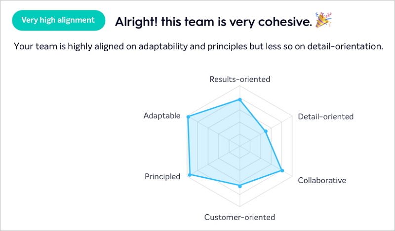Click the party popper emoji icon

323,20
